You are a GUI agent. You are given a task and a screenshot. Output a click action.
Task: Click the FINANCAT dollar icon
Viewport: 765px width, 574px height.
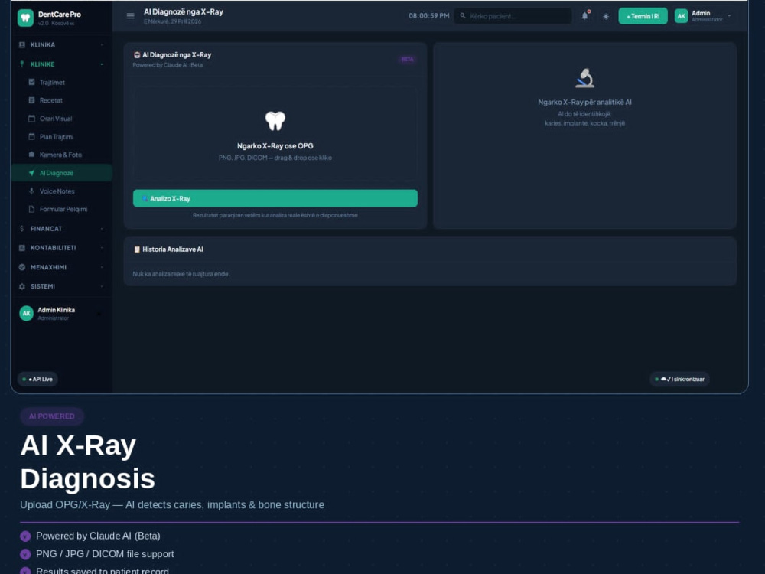tap(22, 228)
